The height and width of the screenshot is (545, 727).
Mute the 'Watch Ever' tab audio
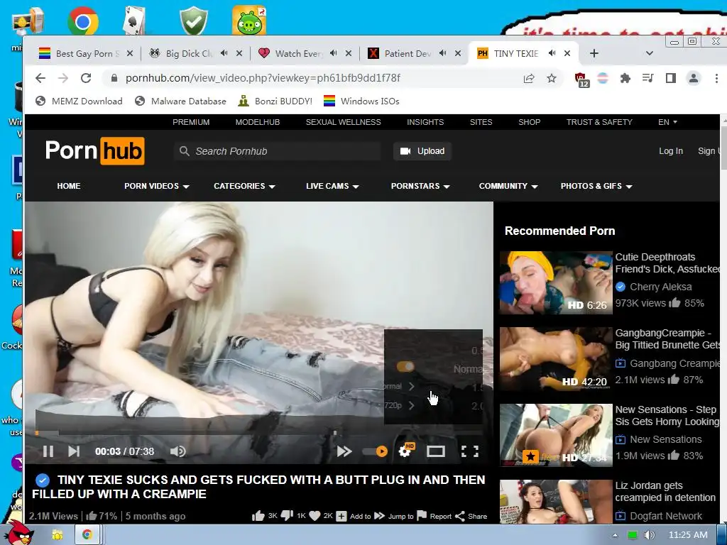click(334, 53)
